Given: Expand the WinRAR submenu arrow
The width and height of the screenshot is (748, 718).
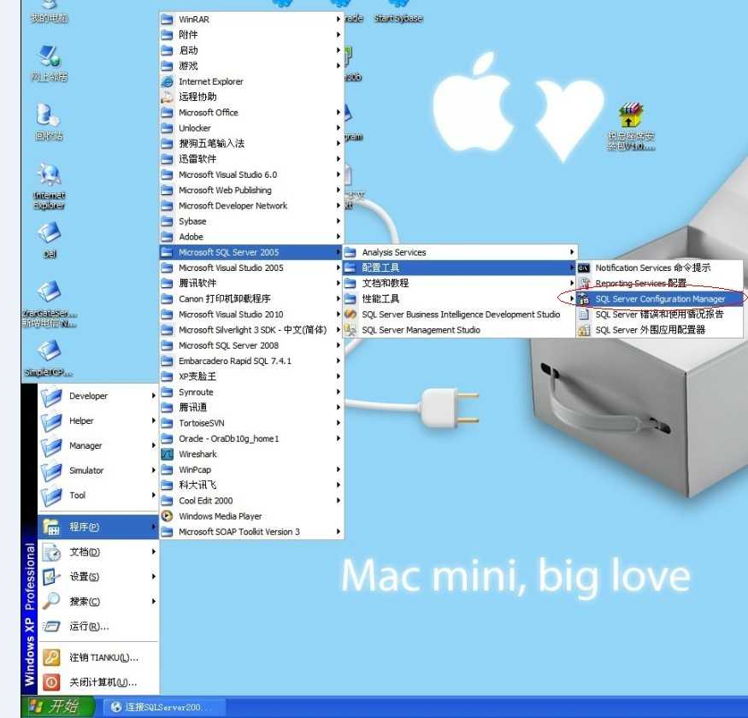Looking at the screenshot, I should point(339,19).
